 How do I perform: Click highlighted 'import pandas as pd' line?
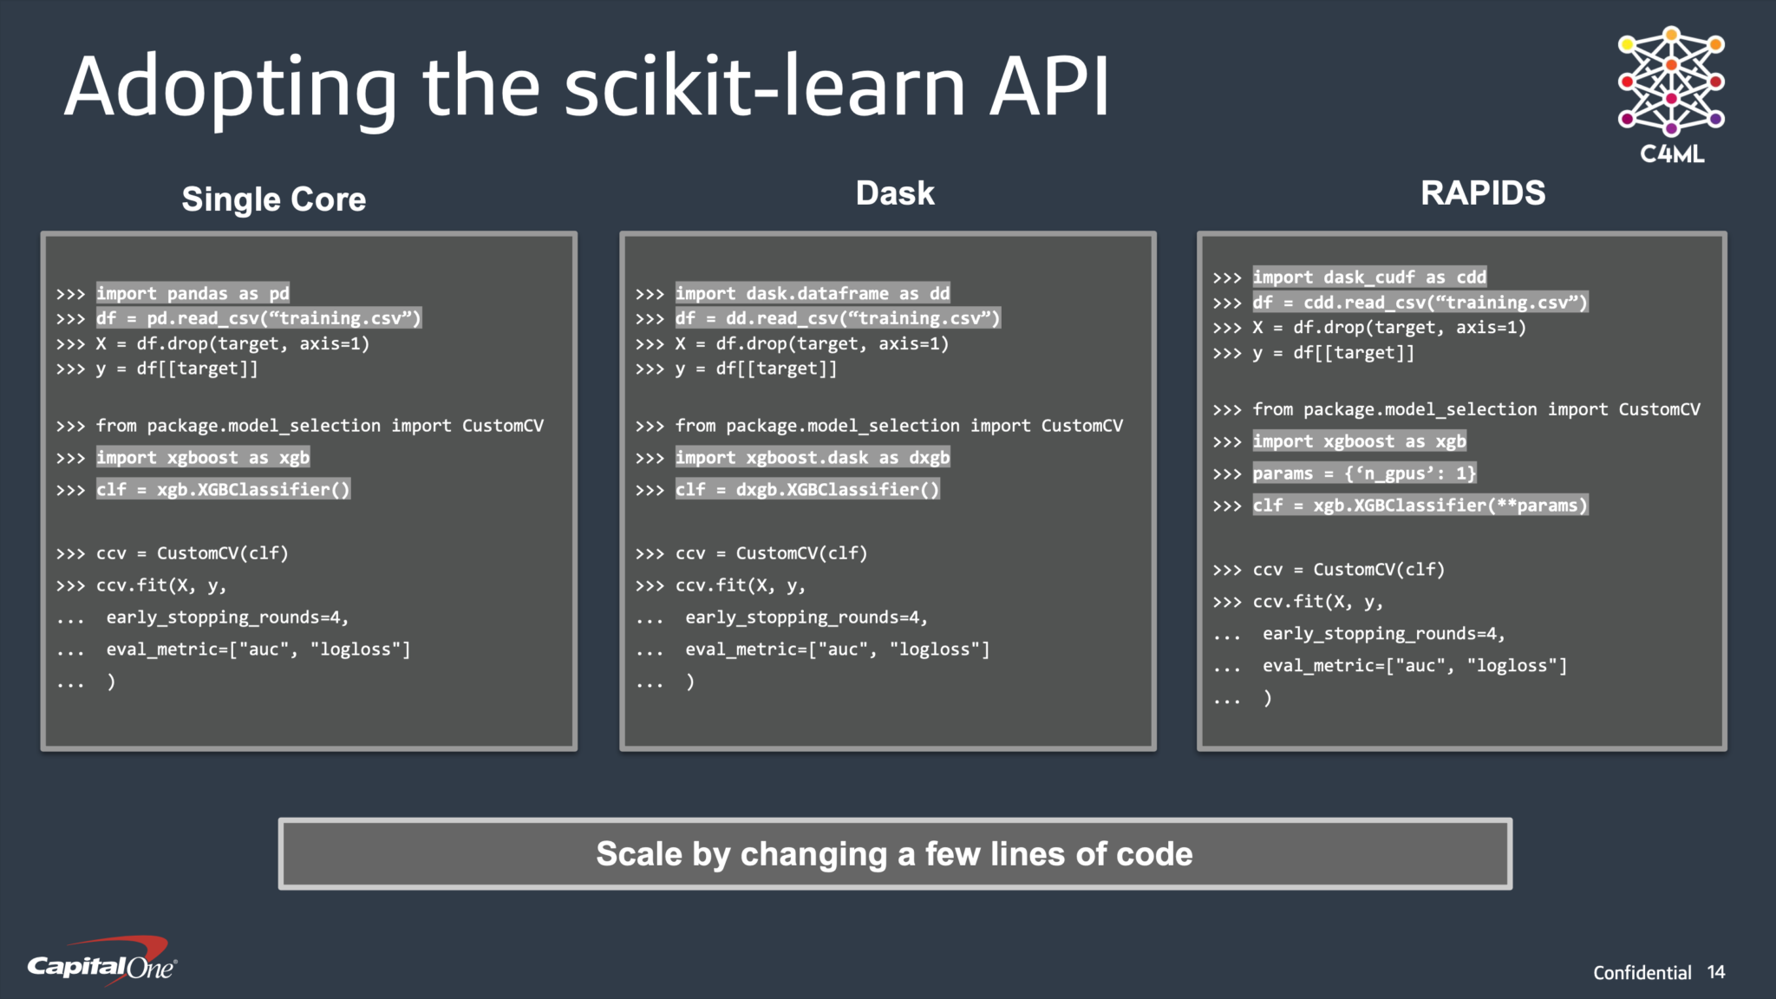point(193,293)
